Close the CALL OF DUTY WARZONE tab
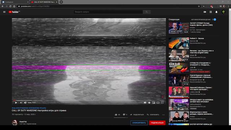This screenshot has width=231, height=130. (x=57, y=2)
